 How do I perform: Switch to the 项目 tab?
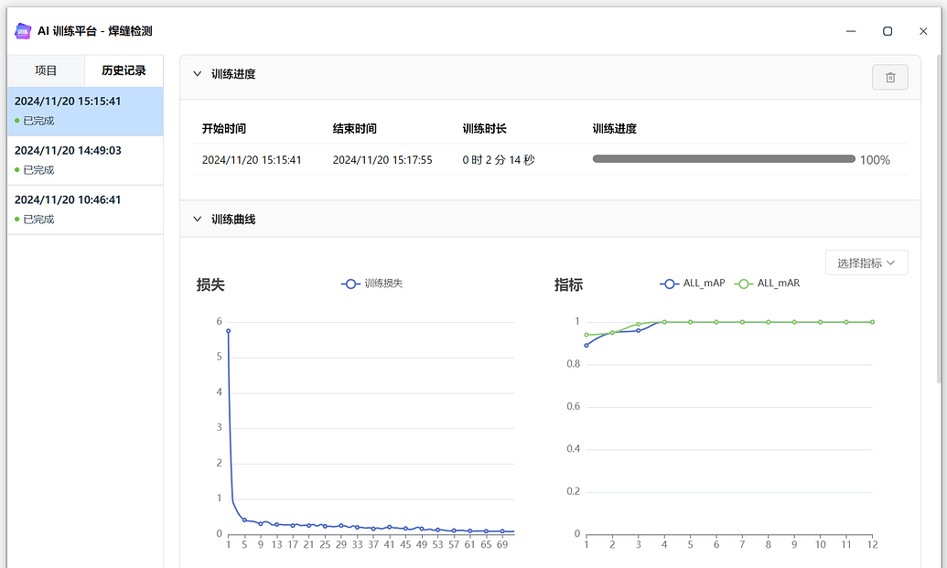pos(46,70)
